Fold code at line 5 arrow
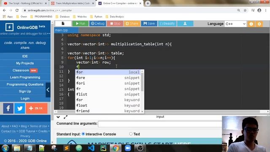This screenshot has width=270, height=152. point(65,44)
